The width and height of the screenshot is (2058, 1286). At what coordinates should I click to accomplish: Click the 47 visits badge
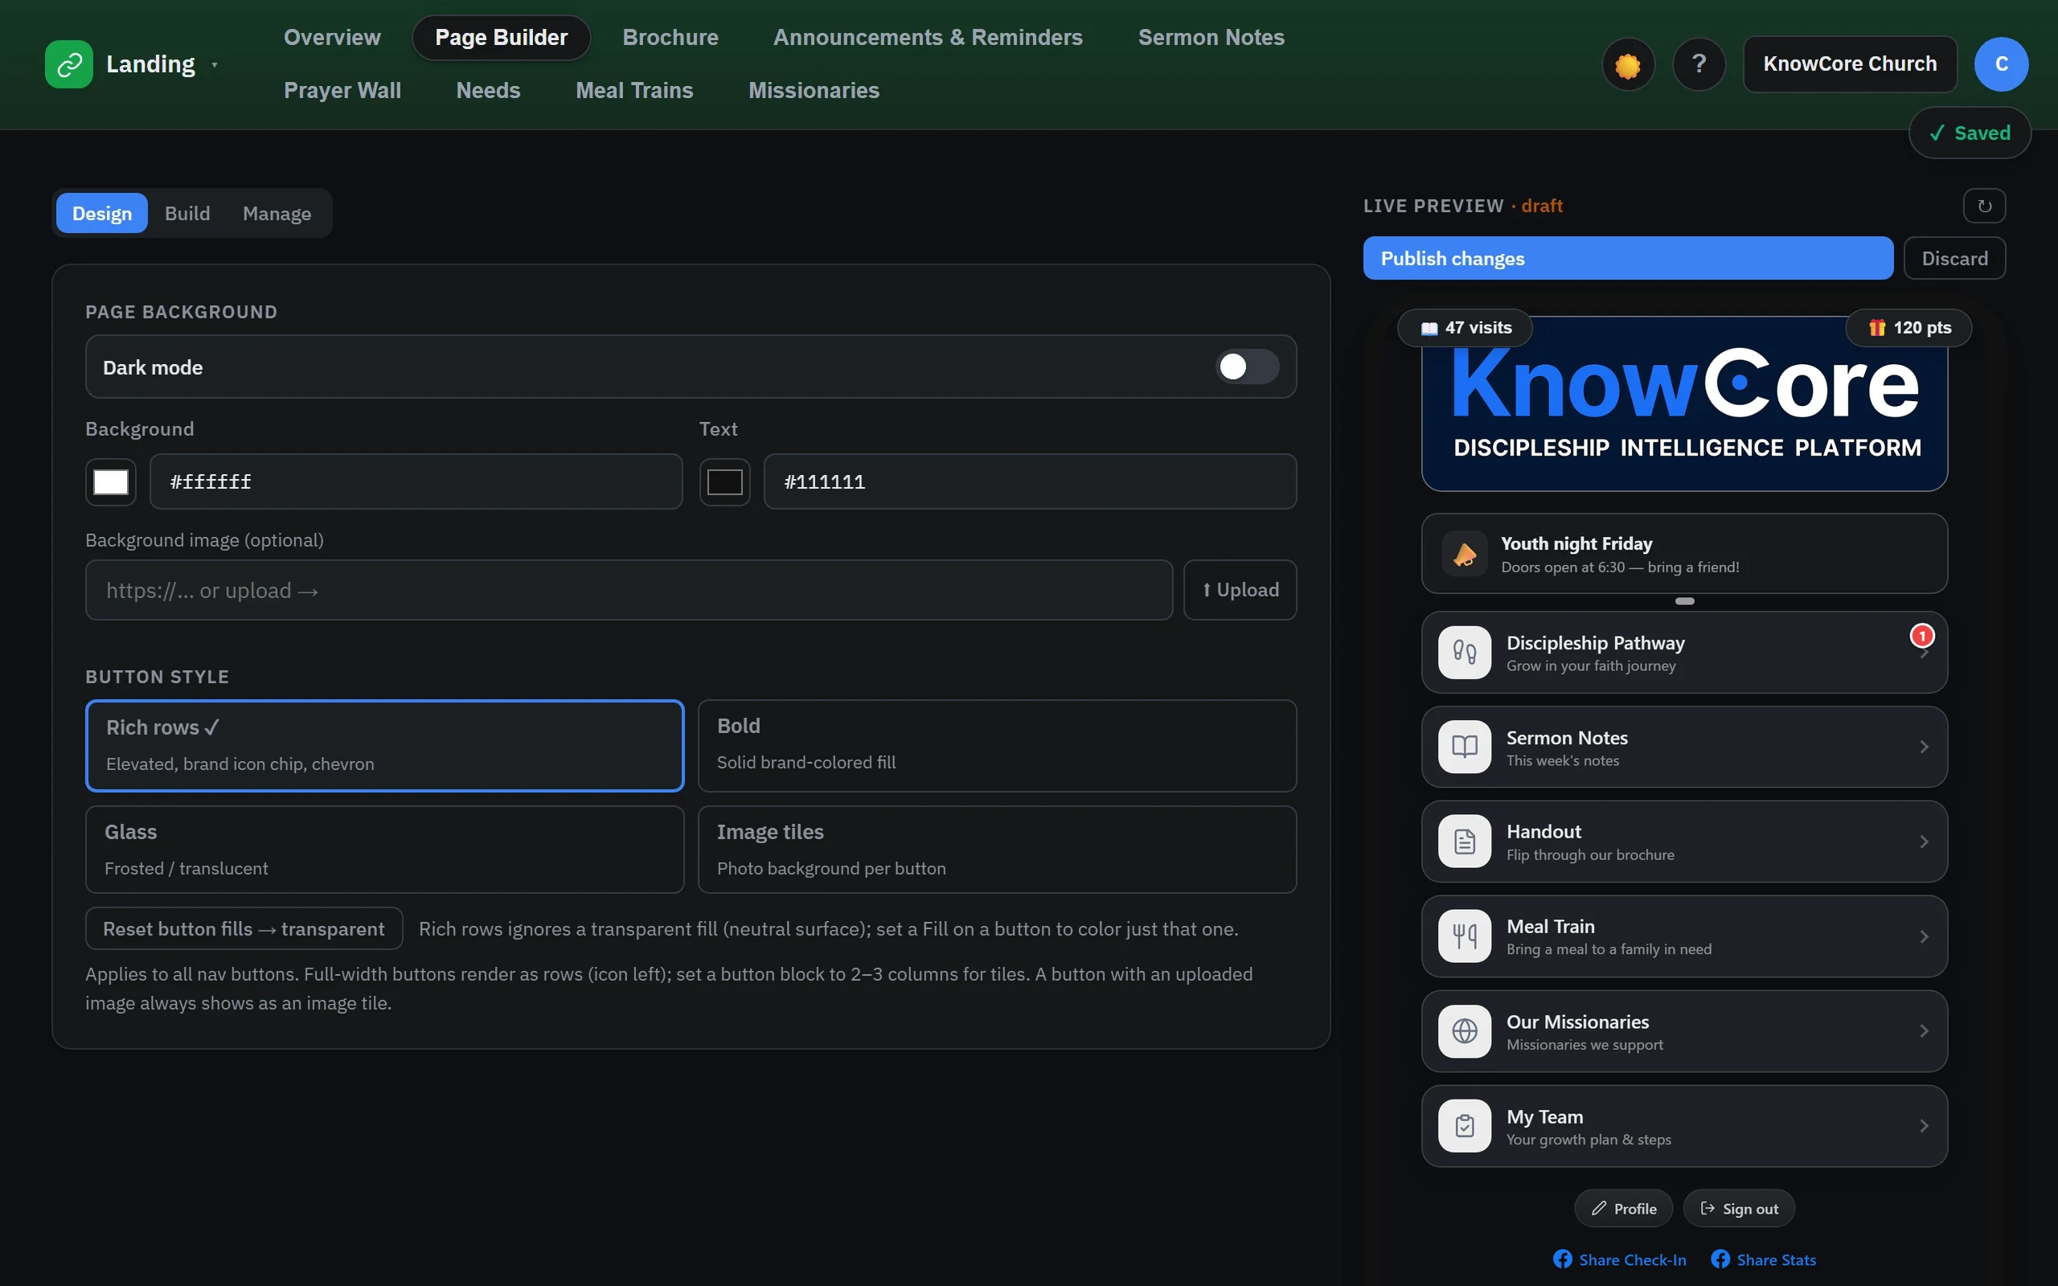pos(1465,327)
